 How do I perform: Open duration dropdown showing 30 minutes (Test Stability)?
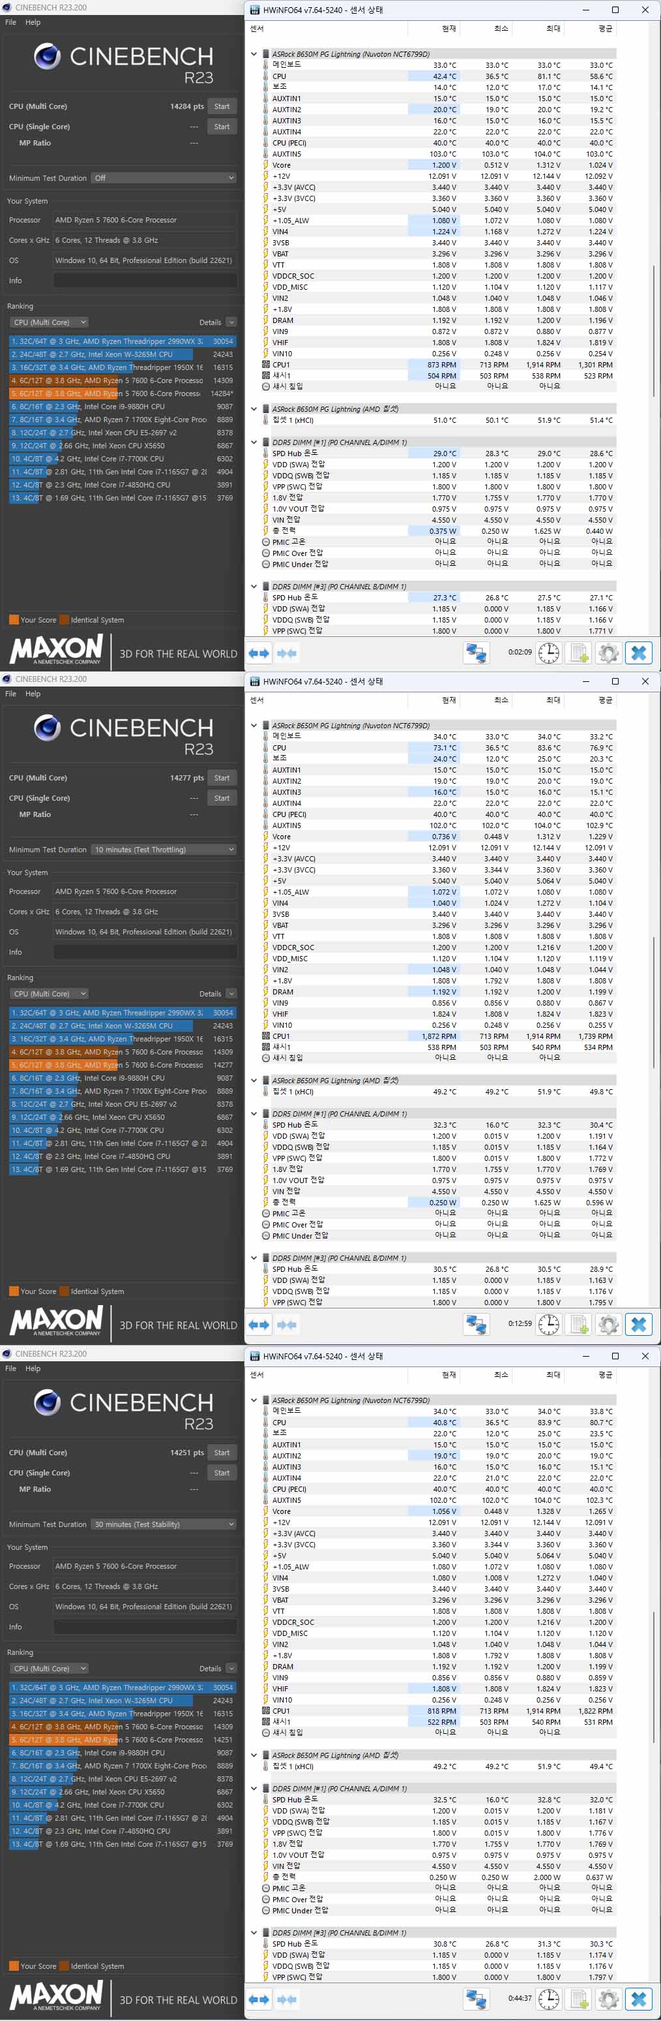163,1524
